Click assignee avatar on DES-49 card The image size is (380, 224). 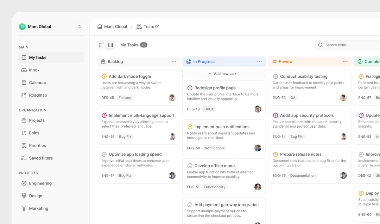258,109
